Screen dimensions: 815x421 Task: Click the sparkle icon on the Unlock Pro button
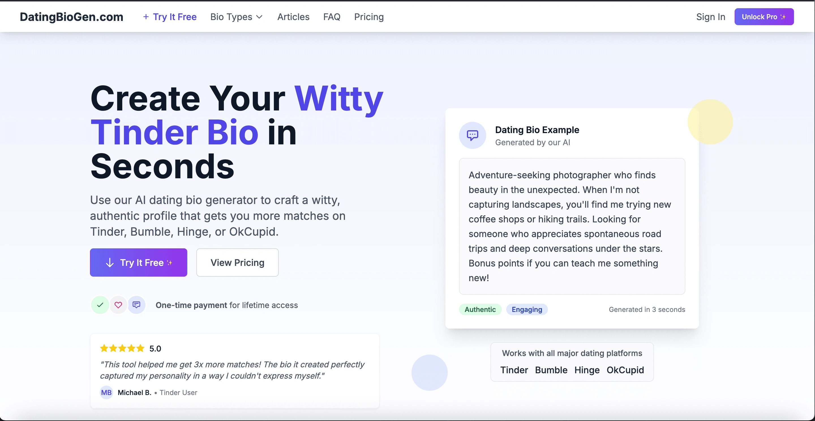(x=783, y=17)
